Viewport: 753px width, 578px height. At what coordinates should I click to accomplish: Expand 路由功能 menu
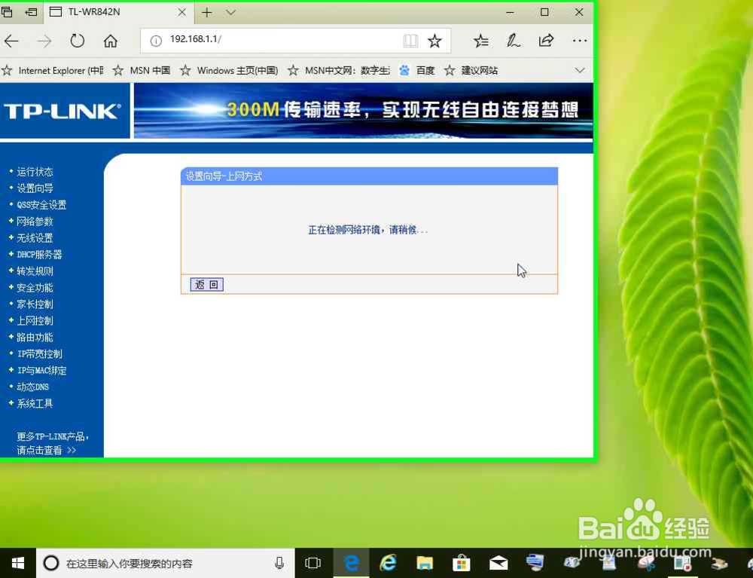(x=35, y=338)
